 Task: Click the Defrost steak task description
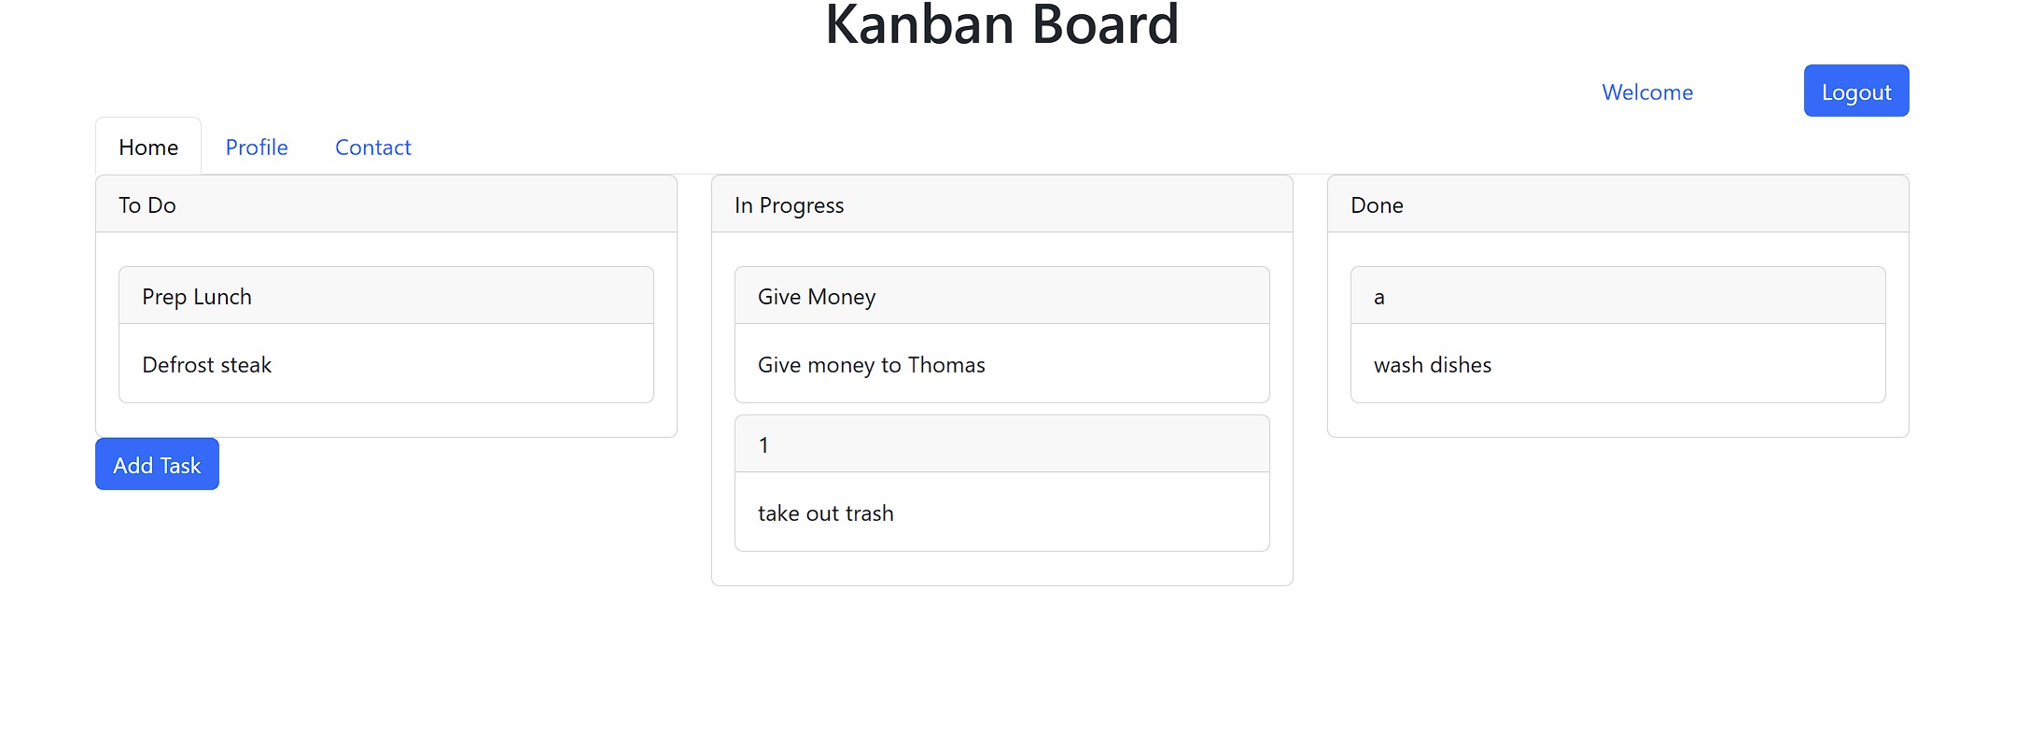(207, 365)
